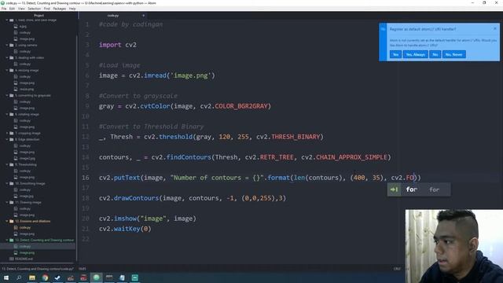Screen dimensions: 503x283
Task: Collapse the '3. dealing with video' folder
Action: pyautogui.click(x=7, y=57)
